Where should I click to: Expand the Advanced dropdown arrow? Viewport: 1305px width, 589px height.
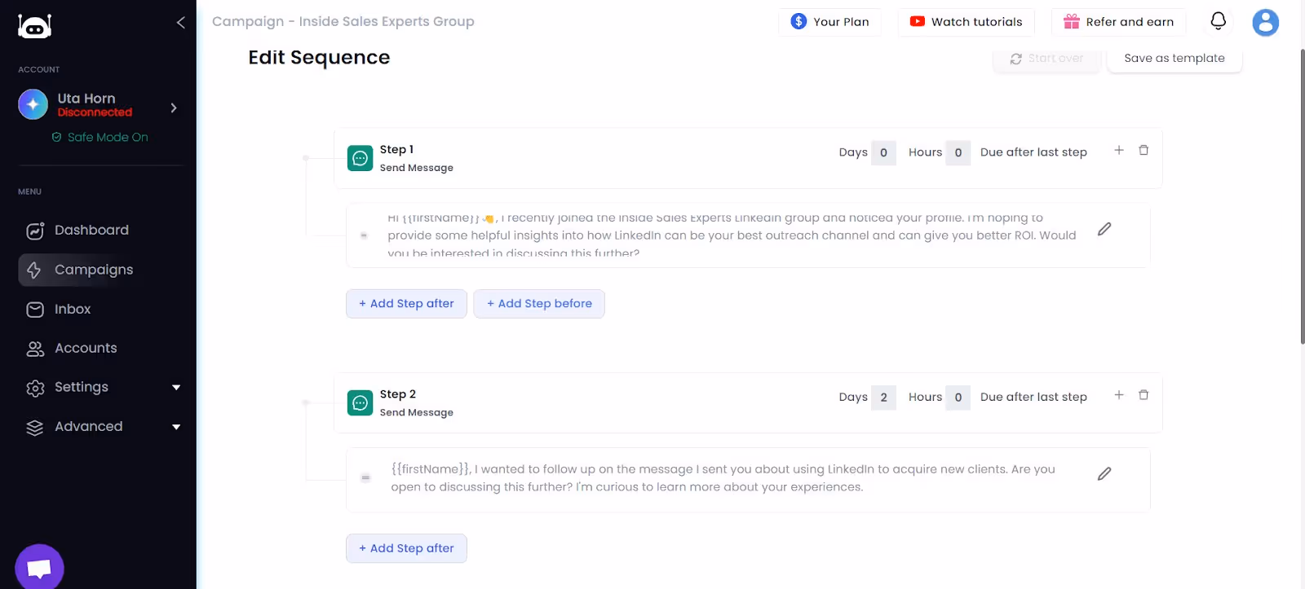[176, 427]
